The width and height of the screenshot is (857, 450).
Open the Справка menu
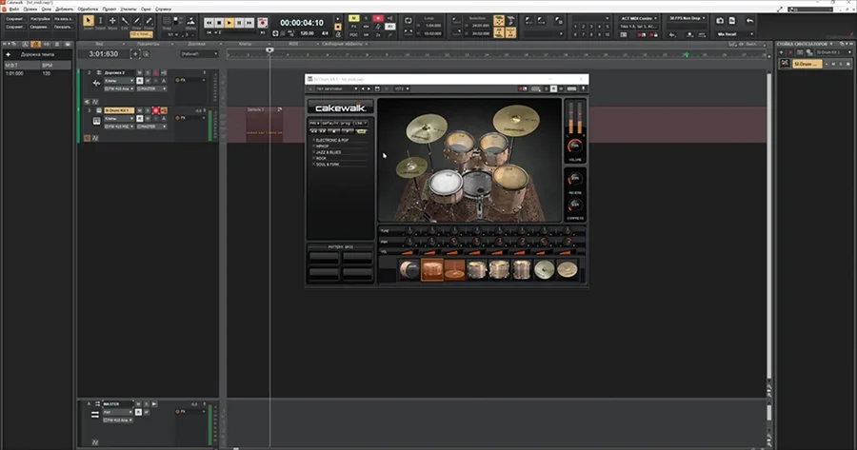pos(163,10)
